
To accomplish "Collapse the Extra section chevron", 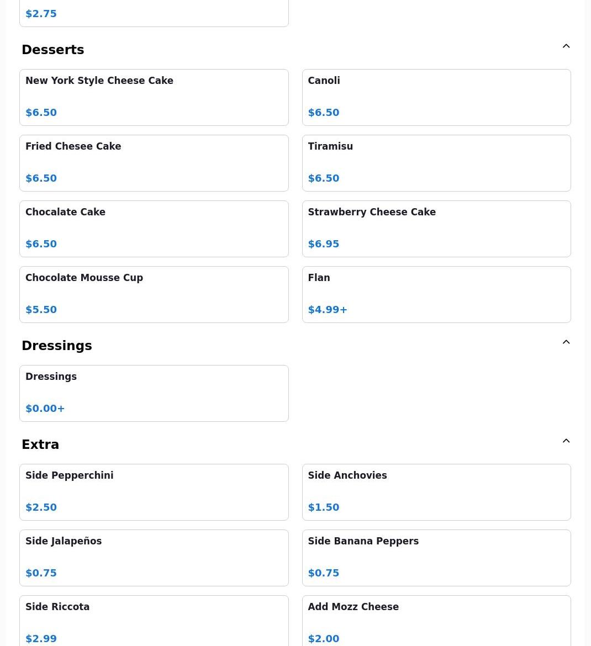I will coord(566,441).
